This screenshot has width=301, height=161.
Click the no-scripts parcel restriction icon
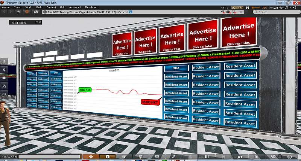point(234,12)
